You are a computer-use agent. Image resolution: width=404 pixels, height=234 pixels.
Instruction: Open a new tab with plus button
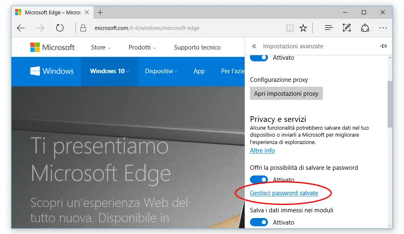(100, 12)
